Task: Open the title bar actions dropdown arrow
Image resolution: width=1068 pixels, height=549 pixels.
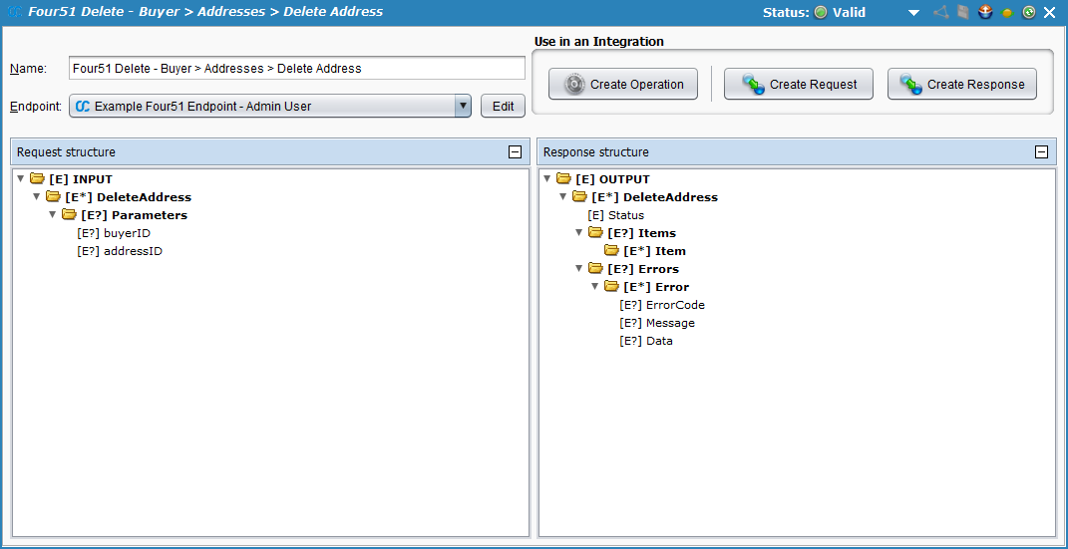Action: pyautogui.click(x=913, y=13)
